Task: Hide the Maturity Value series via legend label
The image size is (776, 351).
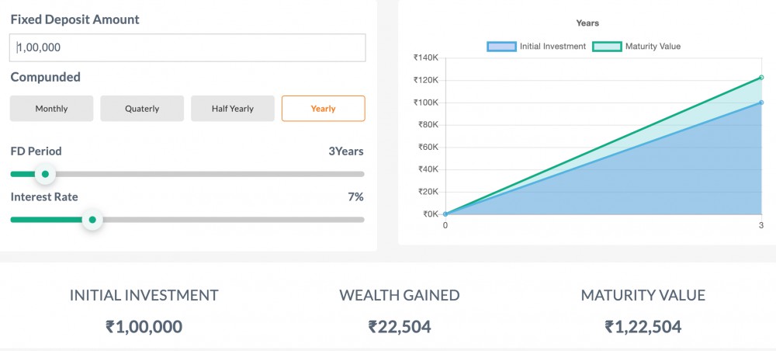Action: tap(653, 47)
